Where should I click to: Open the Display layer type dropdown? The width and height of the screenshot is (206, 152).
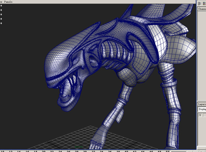tap(202, 109)
